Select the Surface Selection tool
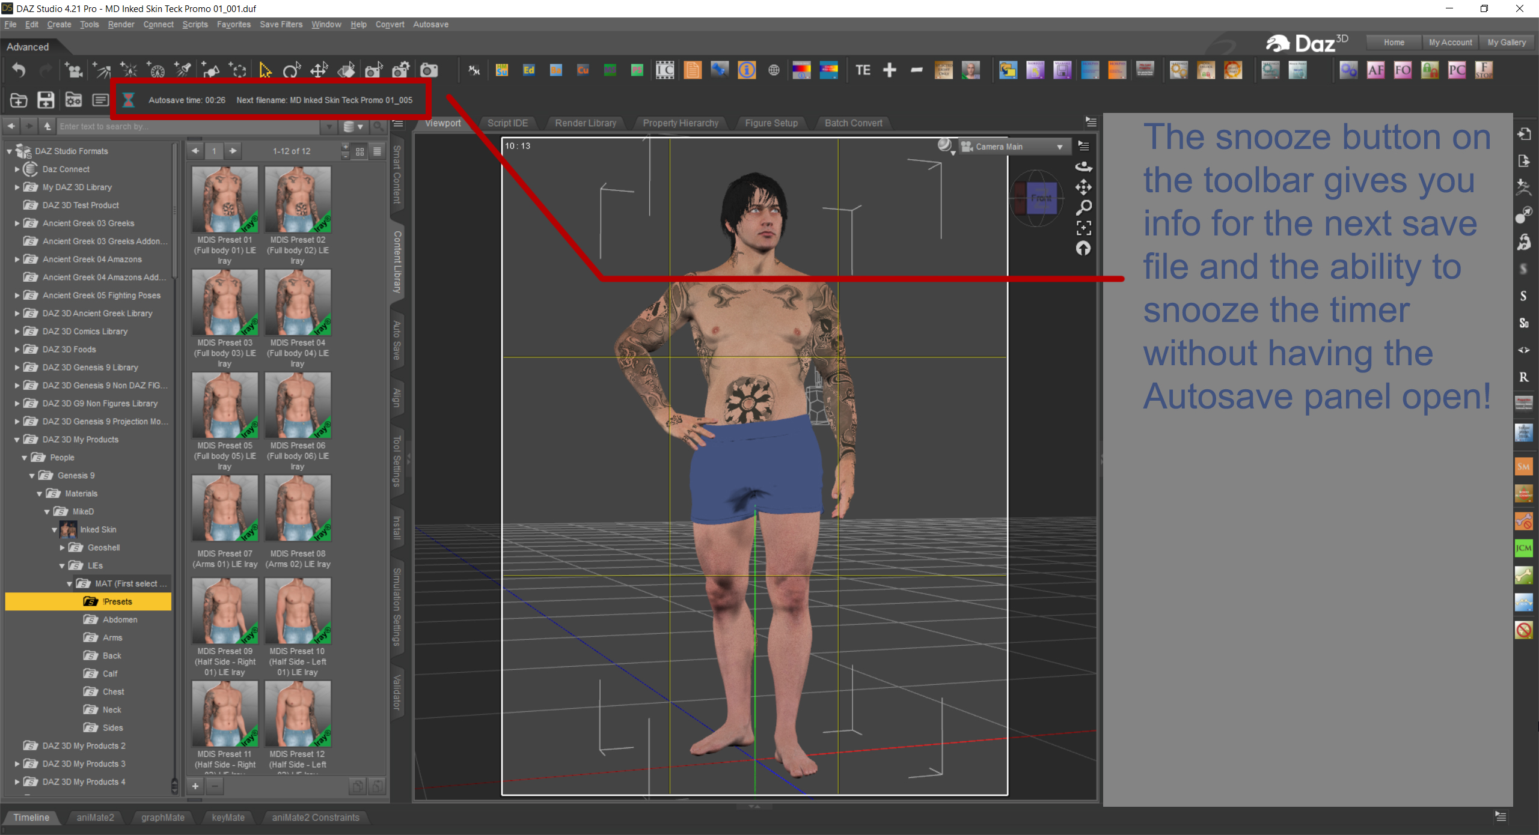This screenshot has width=1539, height=835. coord(346,70)
